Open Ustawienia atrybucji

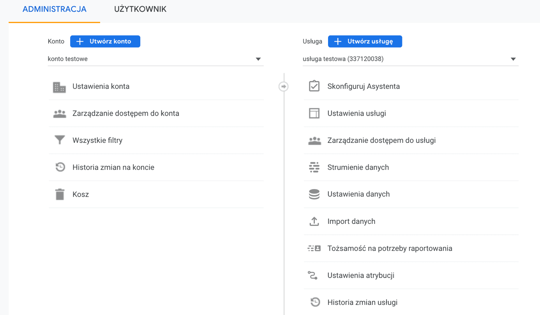(411, 275)
